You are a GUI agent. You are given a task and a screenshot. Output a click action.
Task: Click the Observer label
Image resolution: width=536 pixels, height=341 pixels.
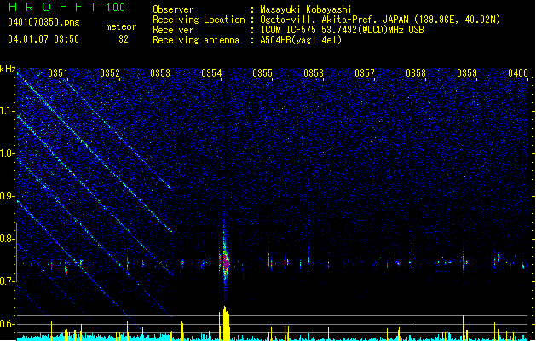[173, 9]
